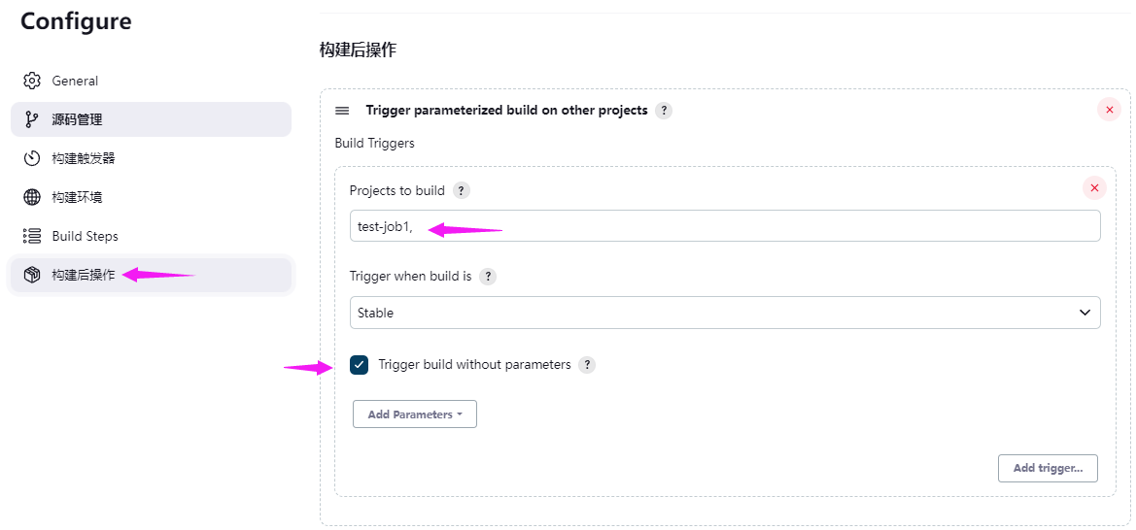Click the 构建触发器 clock icon
Screen dimensions: 1136x530
click(x=32, y=158)
